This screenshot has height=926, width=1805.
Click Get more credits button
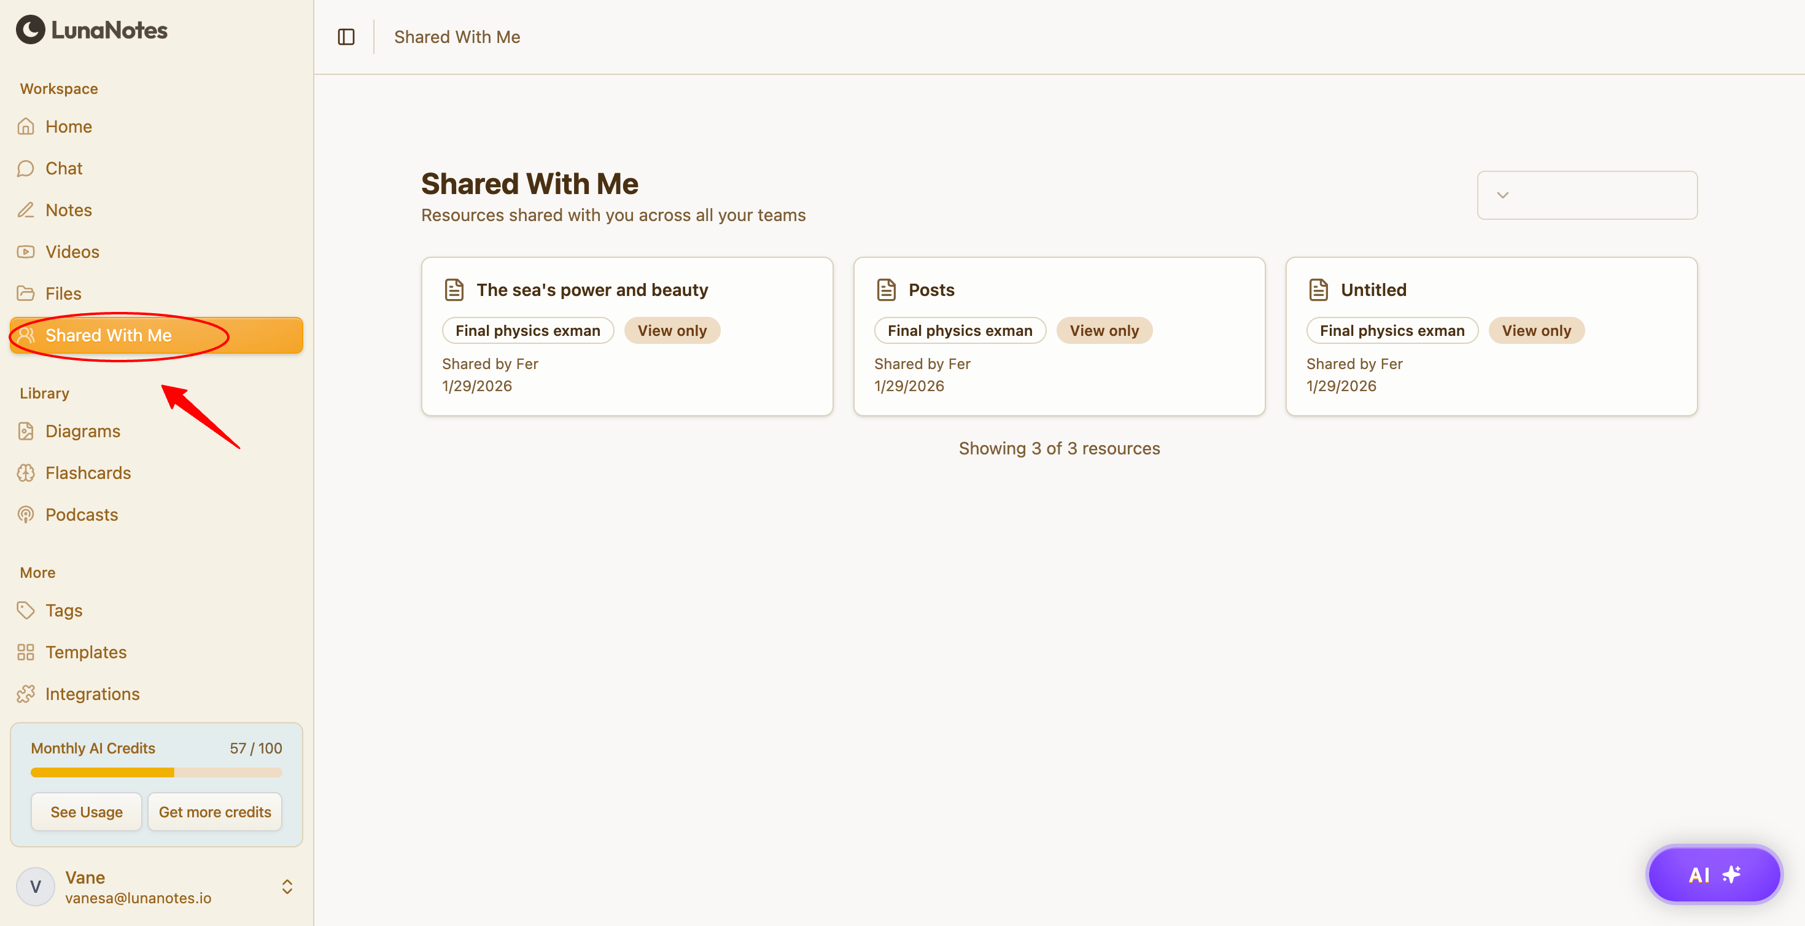pyautogui.click(x=214, y=812)
